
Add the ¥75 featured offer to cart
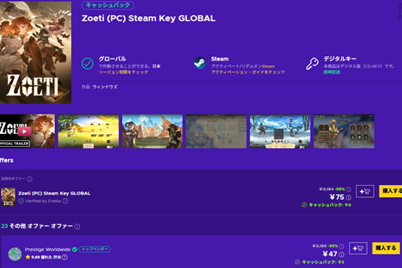[x=365, y=192]
